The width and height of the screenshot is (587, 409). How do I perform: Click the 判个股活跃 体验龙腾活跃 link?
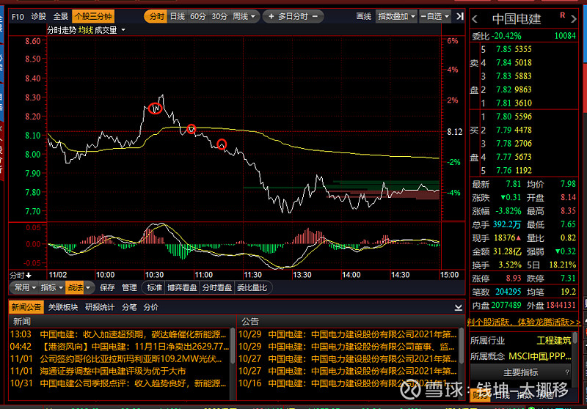pos(524,322)
